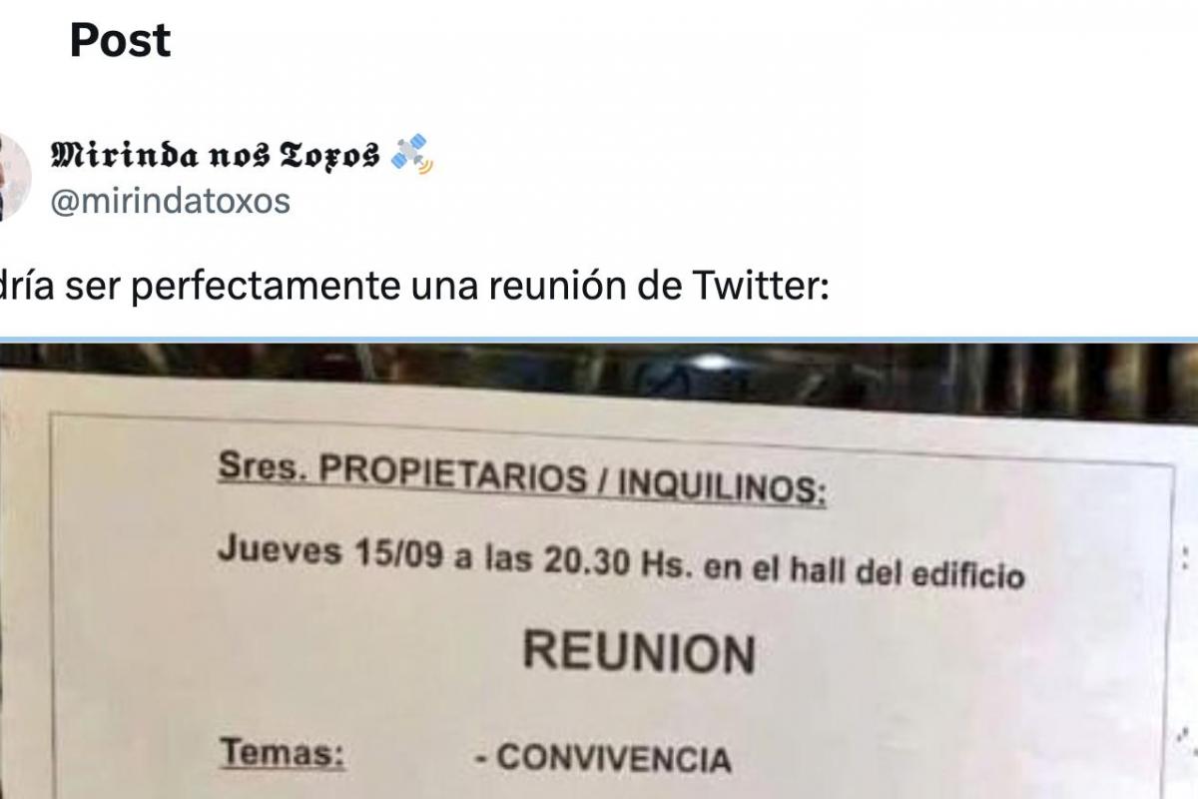
Task: Click the Post heading at top
Action: click(x=121, y=41)
